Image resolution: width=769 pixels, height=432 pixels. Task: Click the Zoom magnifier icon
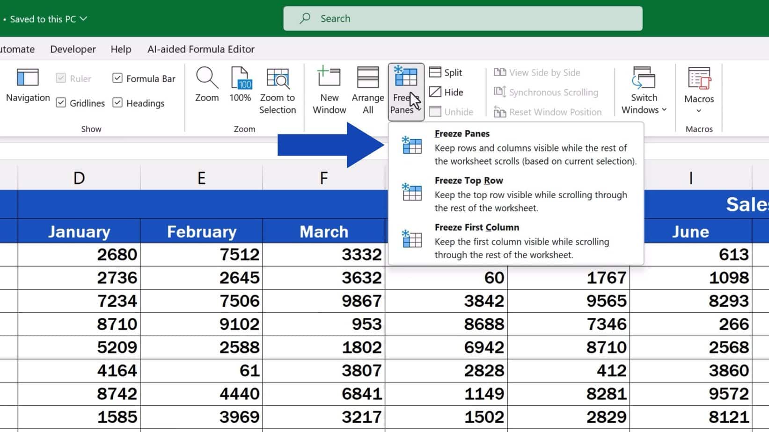[x=206, y=79]
